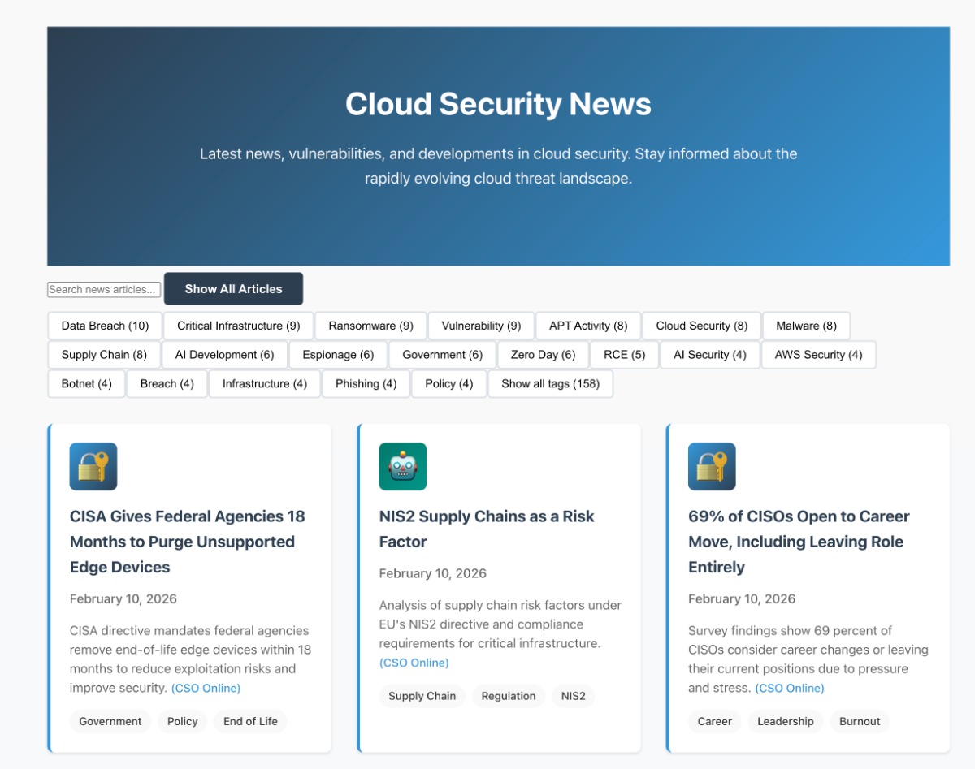Click the padlock icon on CISOs career article
Image resolution: width=975 pixels, height=769 pixels.
coord(712,466)
